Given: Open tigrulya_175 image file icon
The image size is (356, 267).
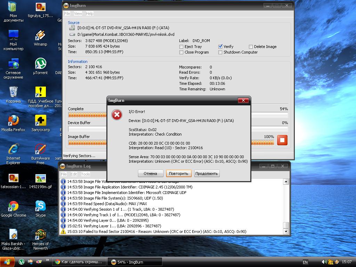Looking at the screenshot, I should click(x=40, y=10).
